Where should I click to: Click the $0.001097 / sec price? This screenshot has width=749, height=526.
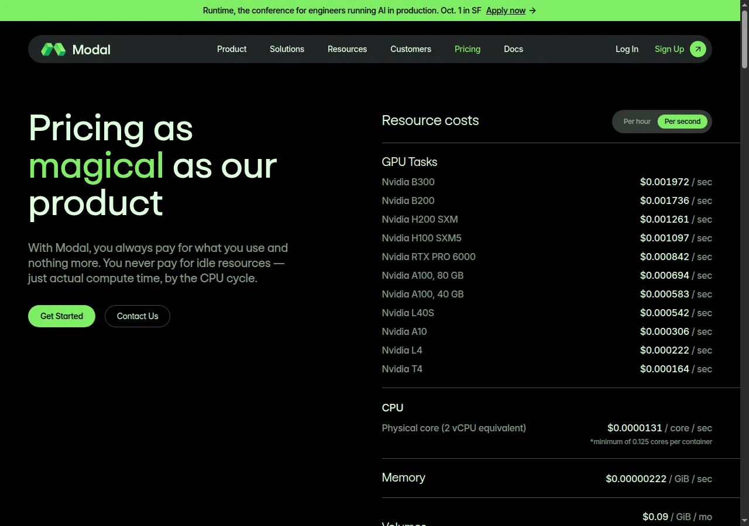(x=676, y=238)
